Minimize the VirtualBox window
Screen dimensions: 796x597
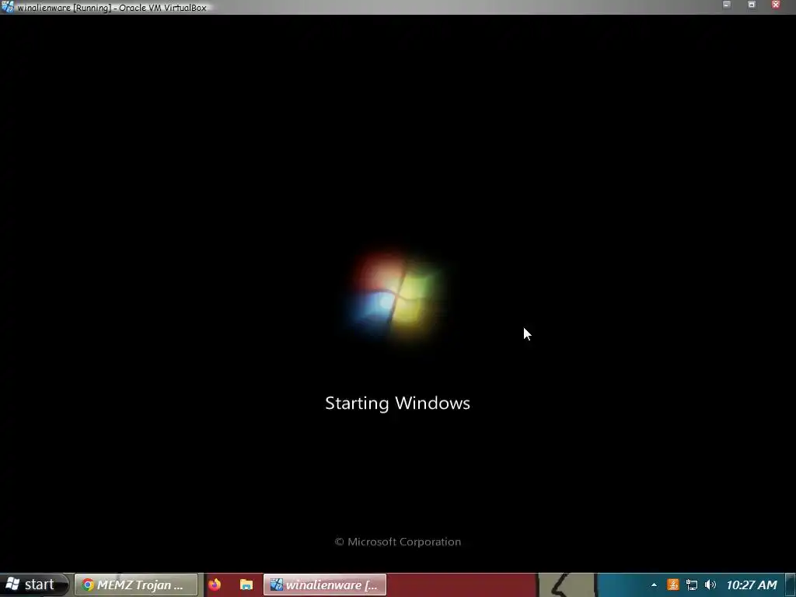point(727,5)
